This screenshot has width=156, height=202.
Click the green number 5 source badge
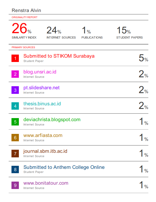point(15,122)
